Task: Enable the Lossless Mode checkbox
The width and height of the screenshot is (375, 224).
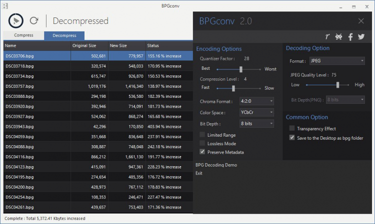Action: tap(202, 143)
